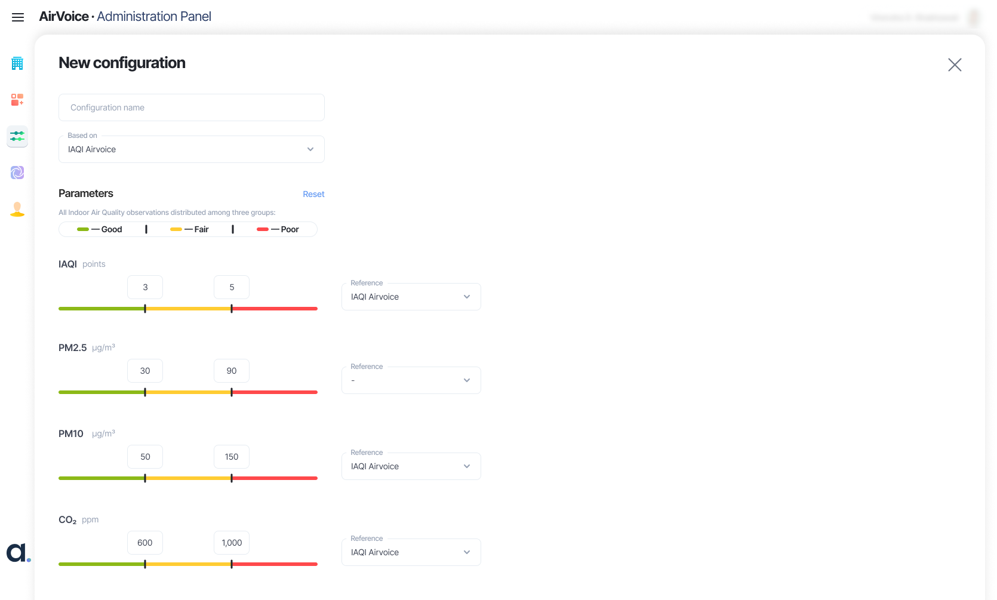Click the Configuration name field
The width and height of the screenshot is (997, 600).
pos(191,107)
